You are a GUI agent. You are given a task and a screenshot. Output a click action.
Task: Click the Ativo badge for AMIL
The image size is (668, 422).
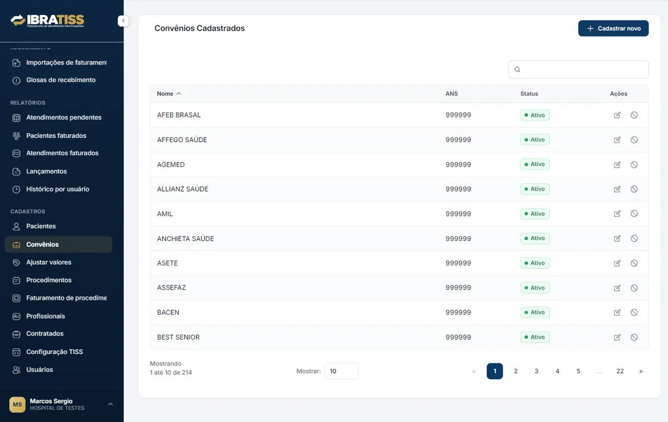click(x=535, y=214)
